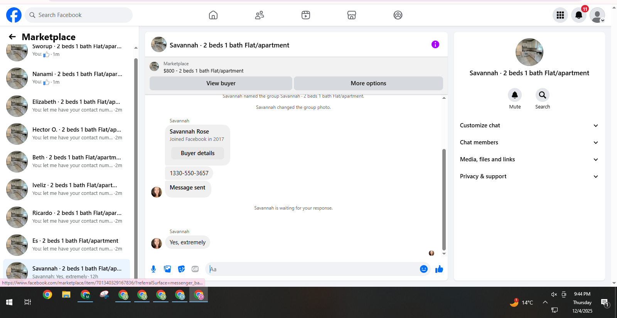
Task: Send a thumbs-up like
Action: tap(439, 269)
